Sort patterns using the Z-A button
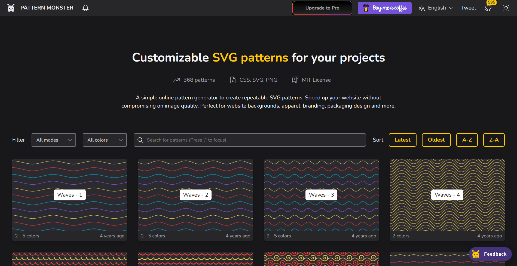This screenshot has height=266, width=517. click(494, 140)
